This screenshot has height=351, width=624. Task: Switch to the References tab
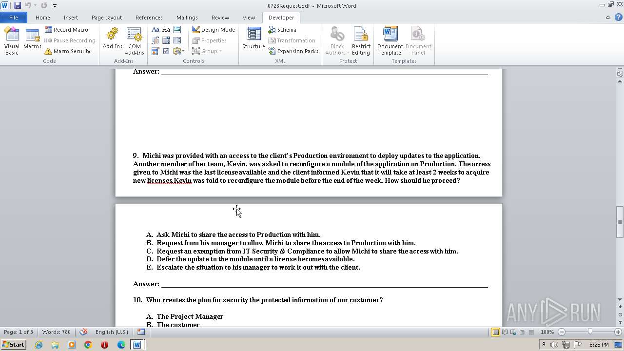pyautogui.click(x=149, y=18)
